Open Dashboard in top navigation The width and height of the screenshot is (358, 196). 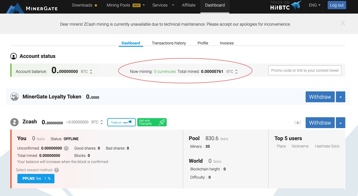click(x=215, y=5)
